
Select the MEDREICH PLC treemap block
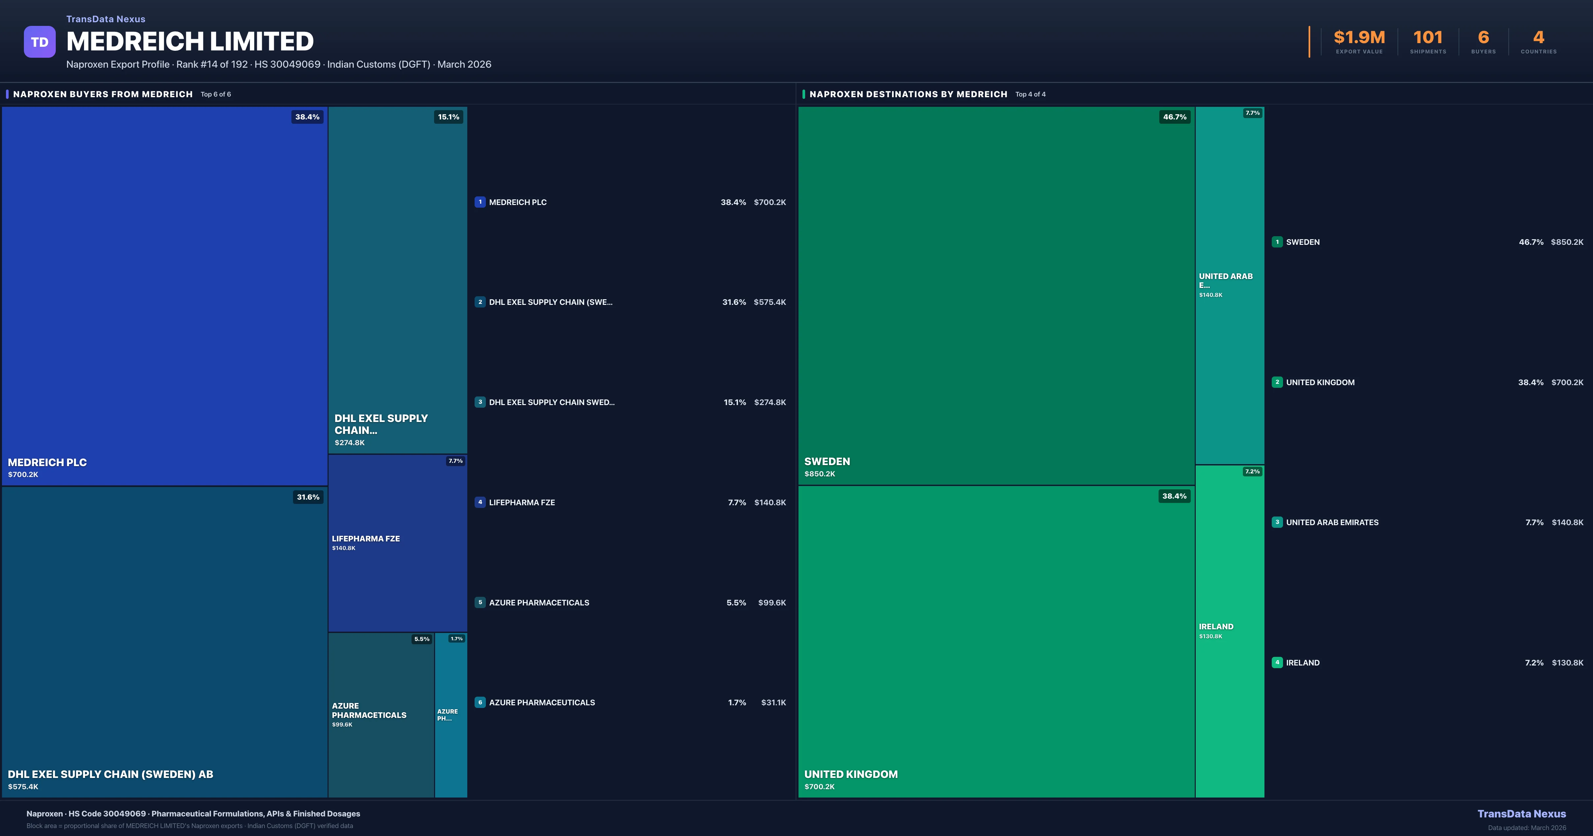pos(165,296)
